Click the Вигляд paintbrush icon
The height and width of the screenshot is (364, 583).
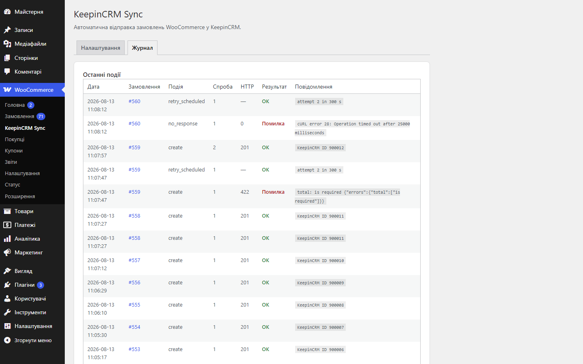[x=7, y=271]
